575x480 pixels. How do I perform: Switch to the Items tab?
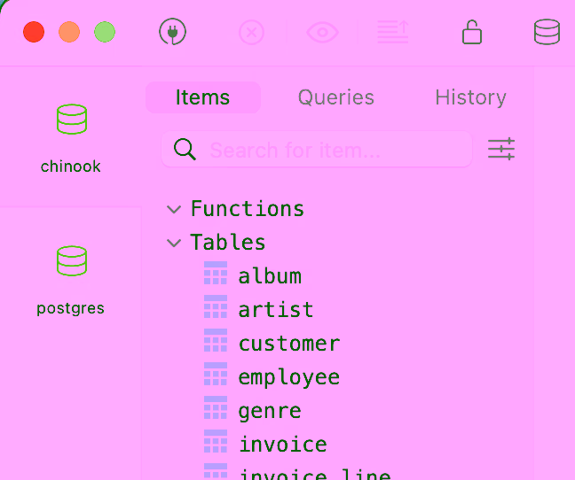[202, 97]
